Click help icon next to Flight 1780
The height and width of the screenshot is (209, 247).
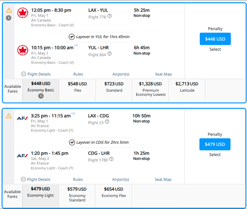[111, 159]
